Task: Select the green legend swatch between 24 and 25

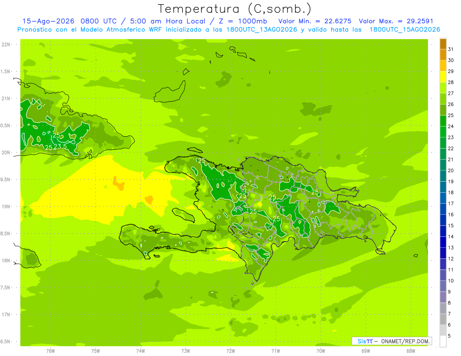Action: 443,121
